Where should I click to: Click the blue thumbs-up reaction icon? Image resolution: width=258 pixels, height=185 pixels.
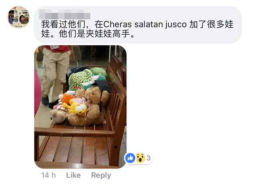130,158
